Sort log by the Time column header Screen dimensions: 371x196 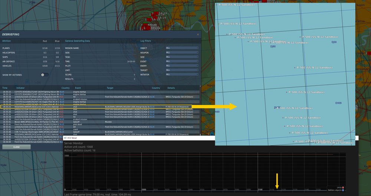coord(5,88)
